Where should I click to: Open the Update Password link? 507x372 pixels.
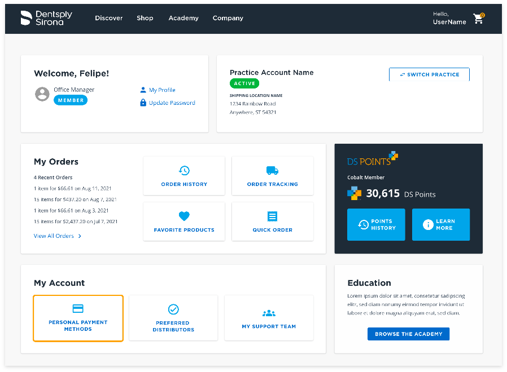(x=172, y=103)
